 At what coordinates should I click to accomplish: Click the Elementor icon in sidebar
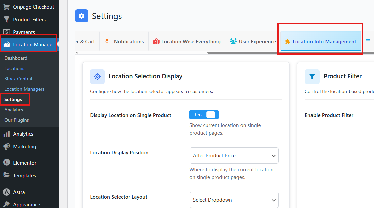coord(6,163)
